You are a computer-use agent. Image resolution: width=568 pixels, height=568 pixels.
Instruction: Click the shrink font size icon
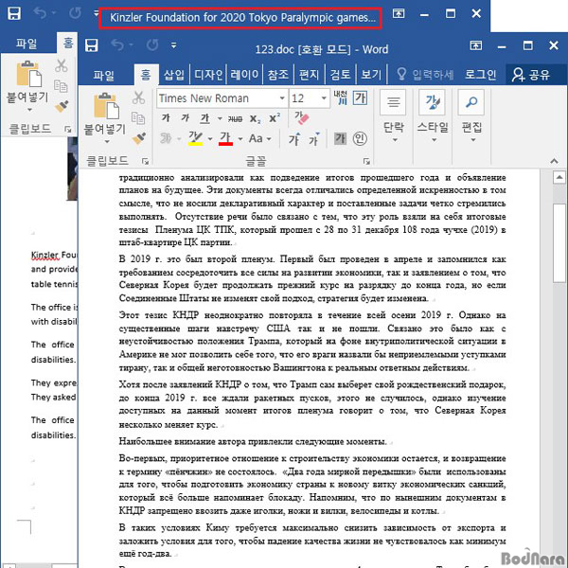click(x=313, y=139)
